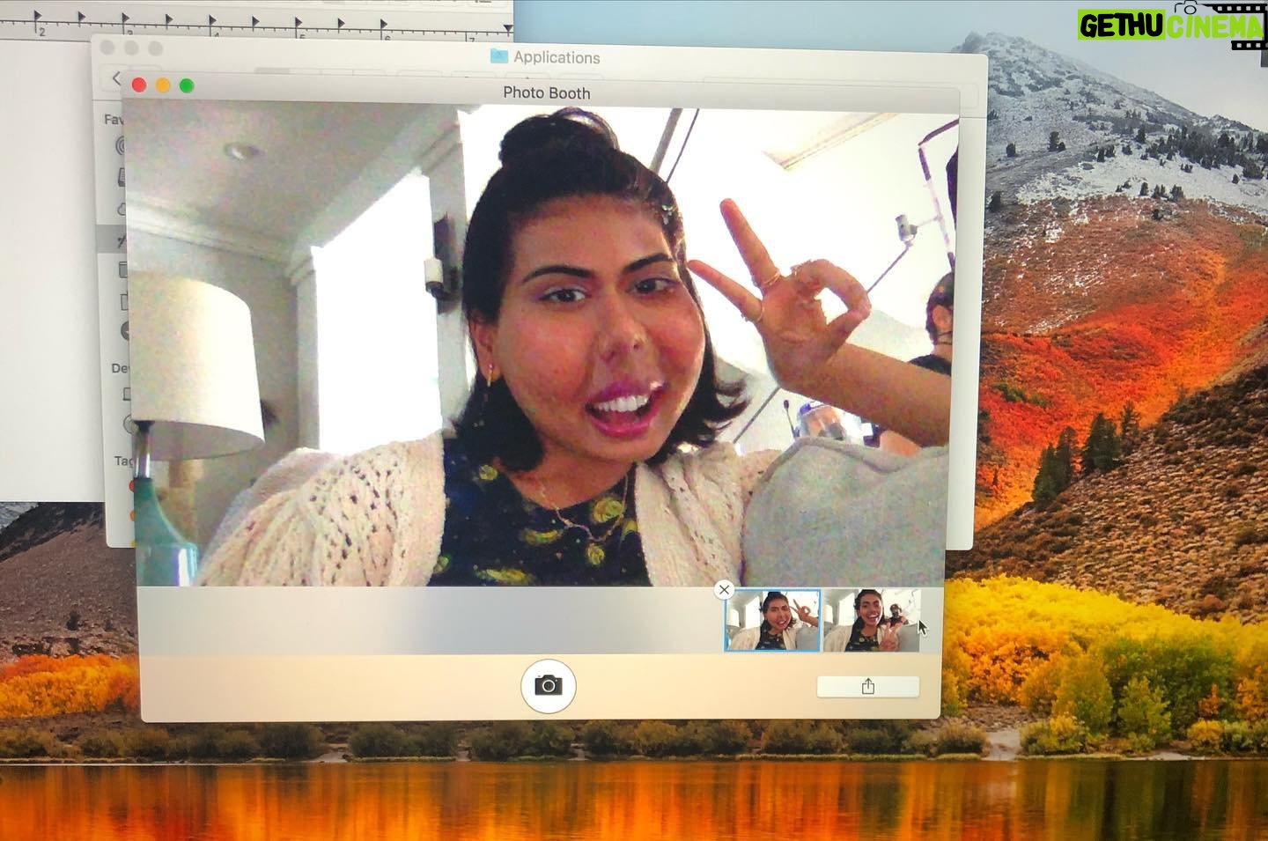Open the share menu in Photo Booth
1268x841 pixels.
[x=867, y=687]
